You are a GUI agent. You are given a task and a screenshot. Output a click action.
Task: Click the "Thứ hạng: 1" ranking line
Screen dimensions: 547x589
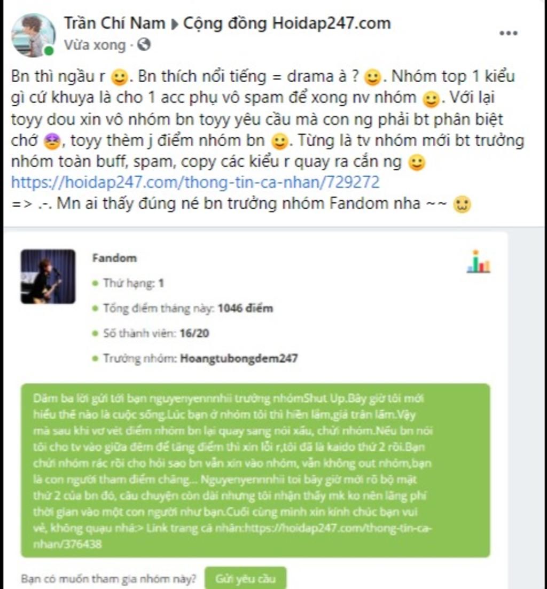pyautogui.click(x=129, y=283)
